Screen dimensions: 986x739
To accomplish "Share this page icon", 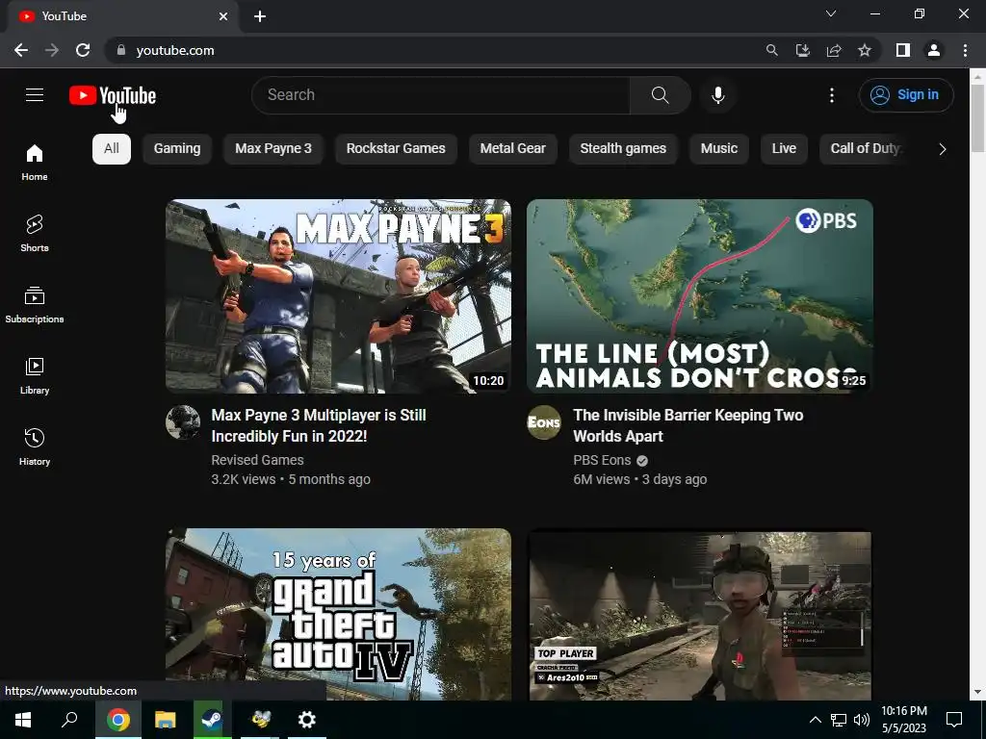I will [834, 50].
